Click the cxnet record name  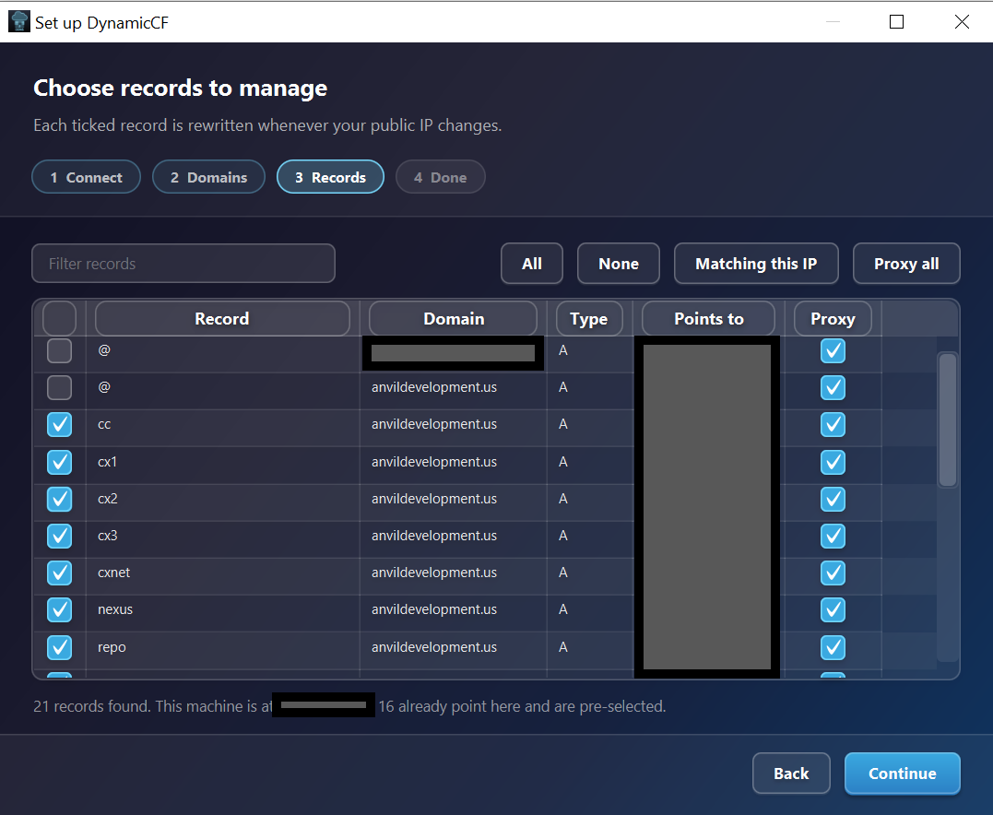point(114,573)
